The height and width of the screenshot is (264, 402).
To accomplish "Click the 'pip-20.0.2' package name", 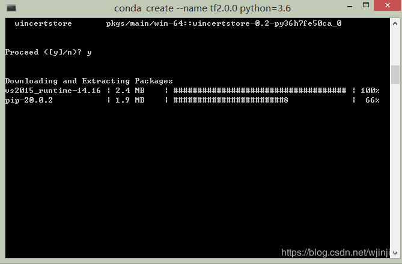I will click(29, 100).
